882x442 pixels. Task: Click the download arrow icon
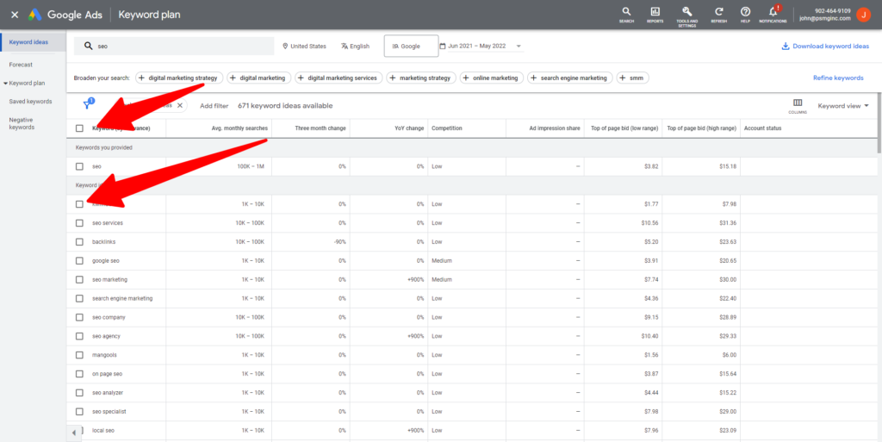(x=786, y=47)
